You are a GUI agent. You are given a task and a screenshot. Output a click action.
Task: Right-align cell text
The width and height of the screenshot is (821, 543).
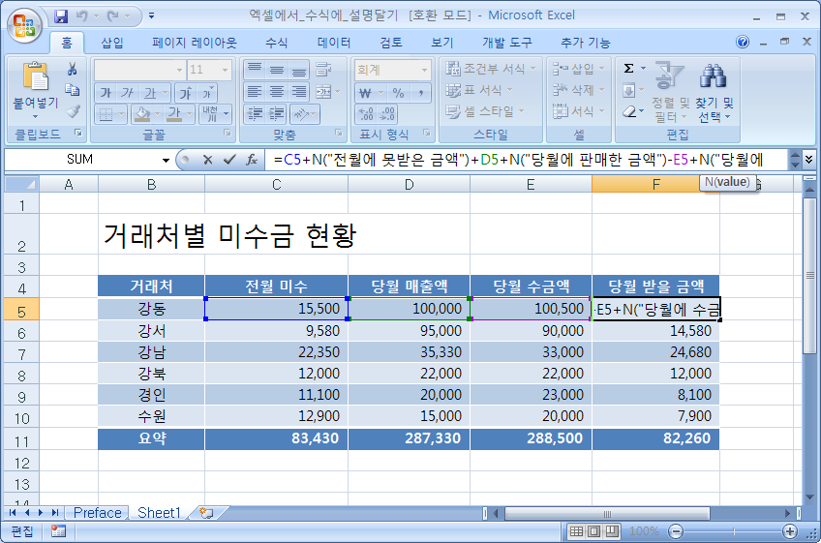click(x=299, y=92)
